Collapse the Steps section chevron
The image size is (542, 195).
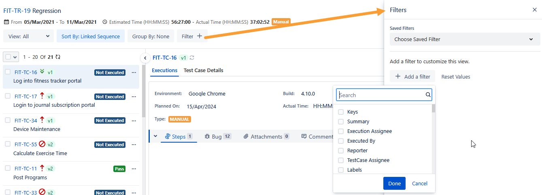tap(155, 136)
